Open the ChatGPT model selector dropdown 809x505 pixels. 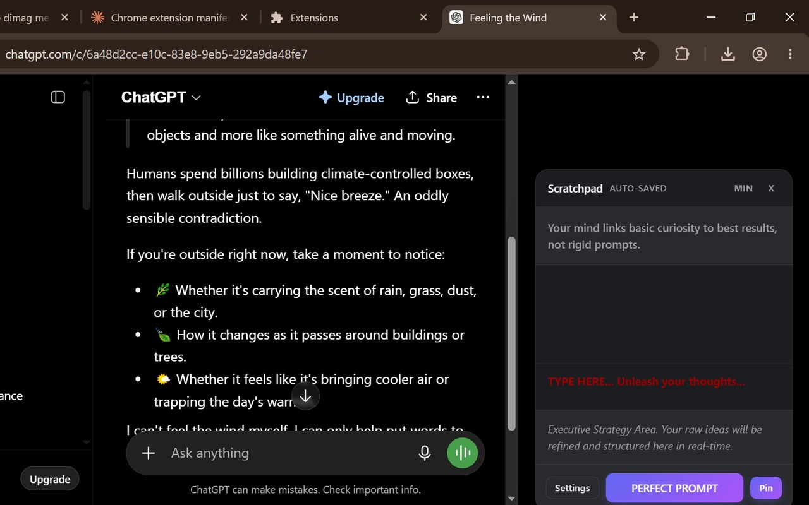click(161, 97)
